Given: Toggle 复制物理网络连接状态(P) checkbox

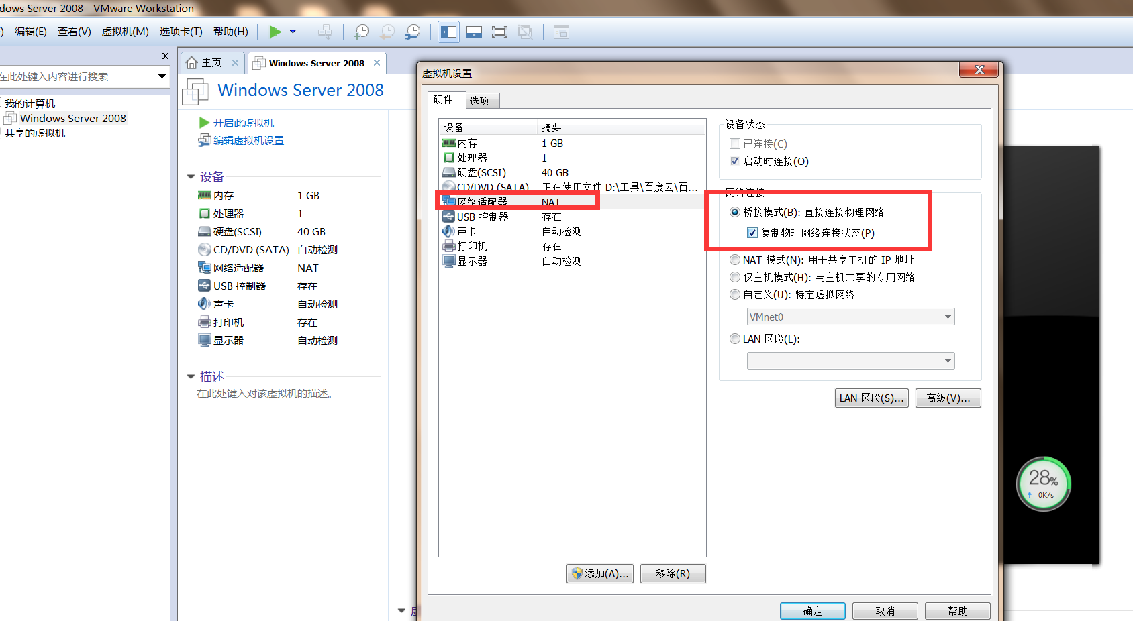Looking at the screenshot, I should tap(752, 233).
